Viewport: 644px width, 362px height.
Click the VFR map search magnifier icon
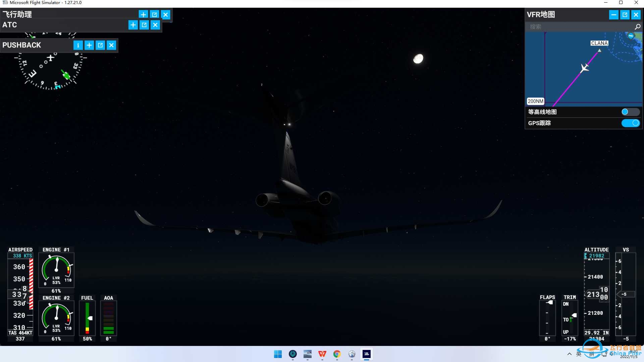[x=637, y=27]
